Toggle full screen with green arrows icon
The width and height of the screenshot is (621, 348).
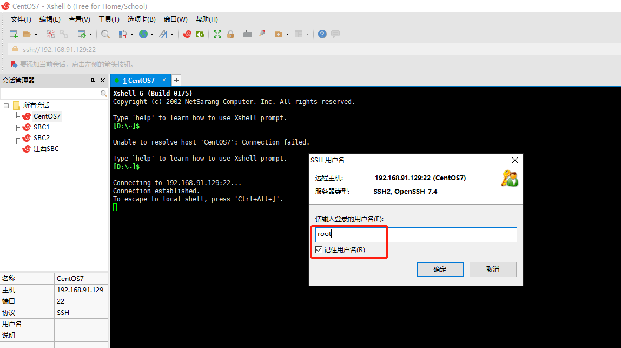click(217, 35)
